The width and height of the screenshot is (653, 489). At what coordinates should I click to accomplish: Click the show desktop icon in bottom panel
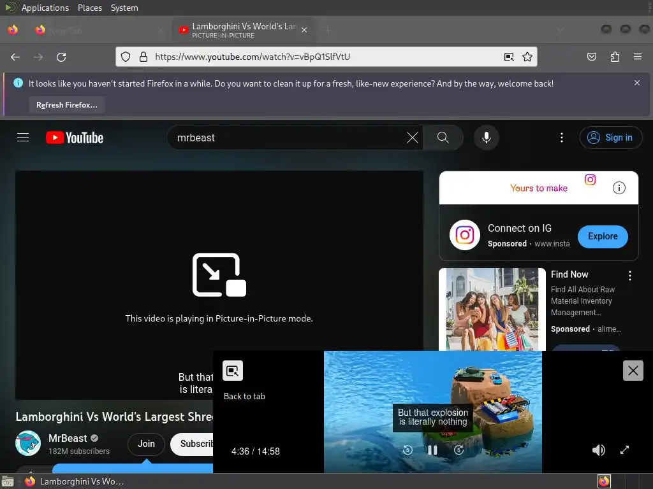click(8, 481)
